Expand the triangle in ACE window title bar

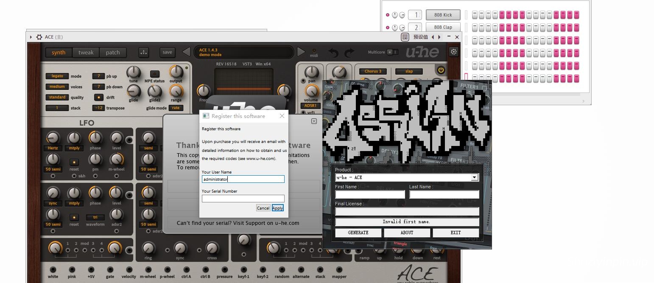(x=31, y=37)
